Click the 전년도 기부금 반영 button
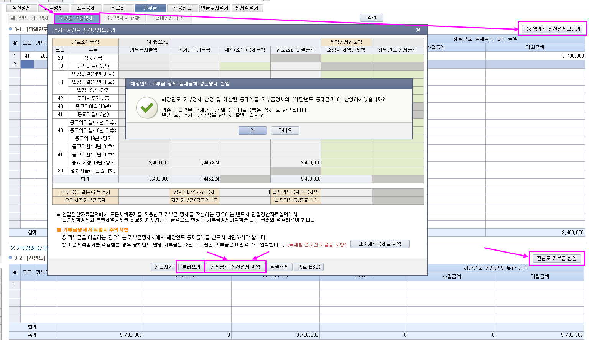 [x=556, y=258]
